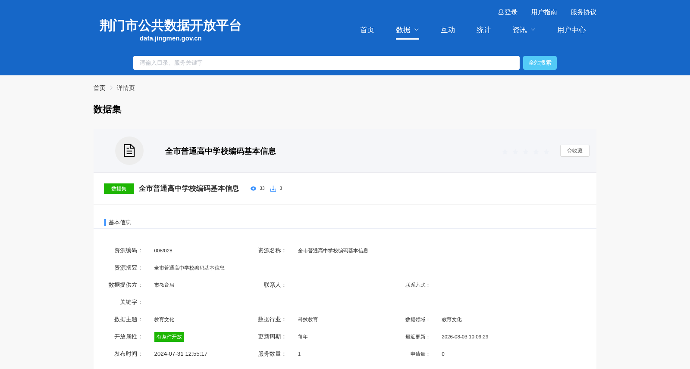
Task: Click the document icon beside the dataset title
Action: click(129, 151)
